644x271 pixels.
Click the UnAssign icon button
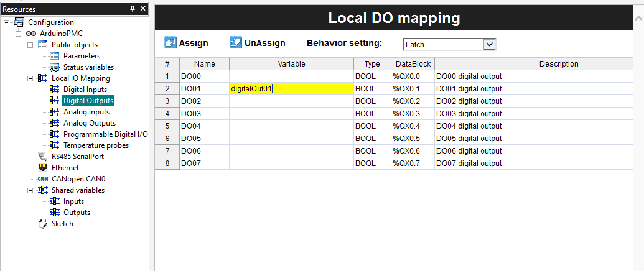coord(236,43)
